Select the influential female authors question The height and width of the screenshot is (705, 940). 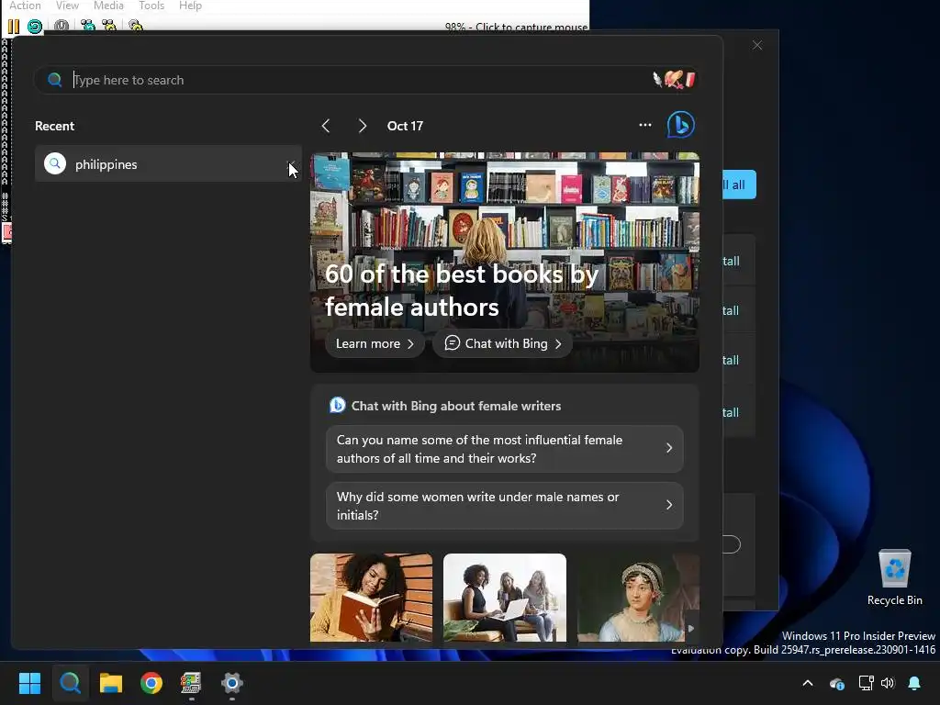(x=504, y=449)
